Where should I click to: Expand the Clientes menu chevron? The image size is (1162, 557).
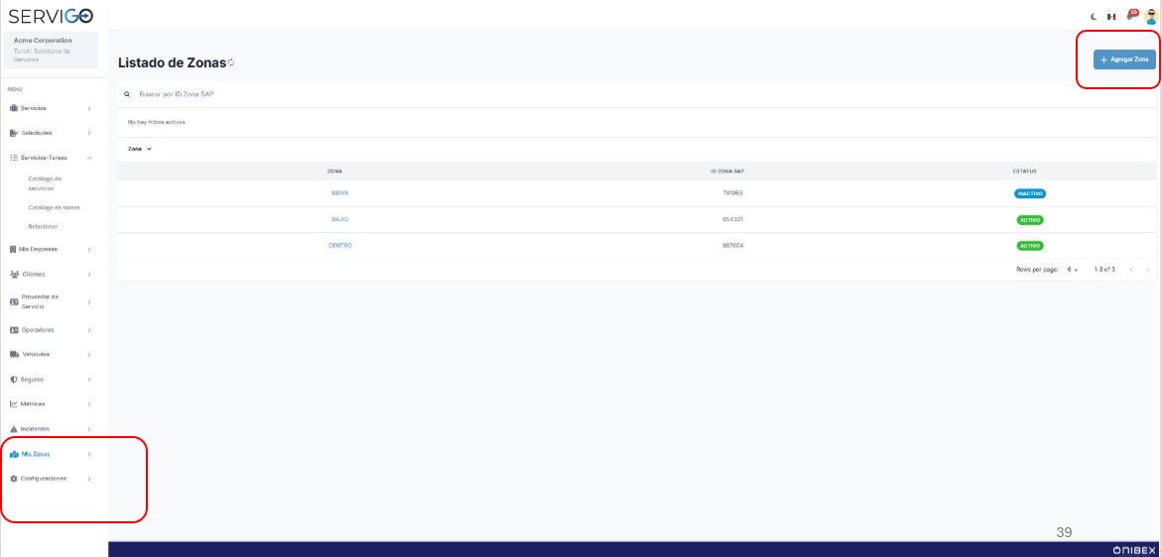coord(89,275)
